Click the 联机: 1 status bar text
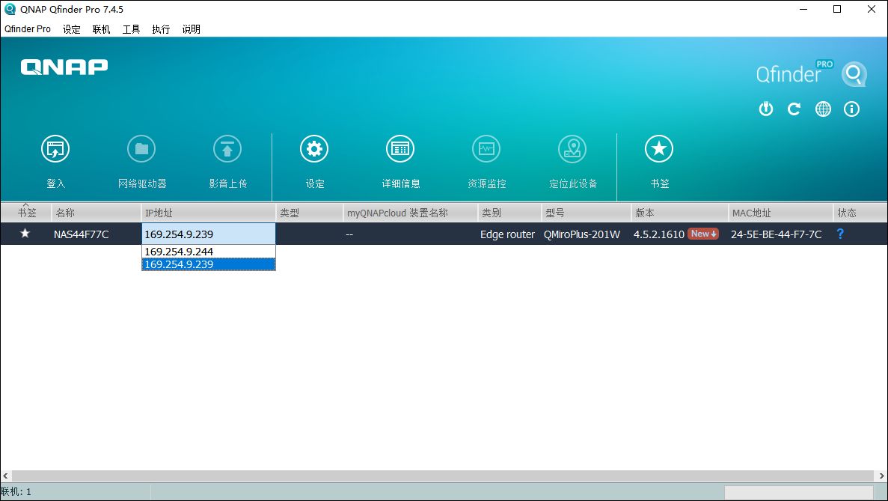Viewport: 888px width, 501px height. click(x=16, y=492)
